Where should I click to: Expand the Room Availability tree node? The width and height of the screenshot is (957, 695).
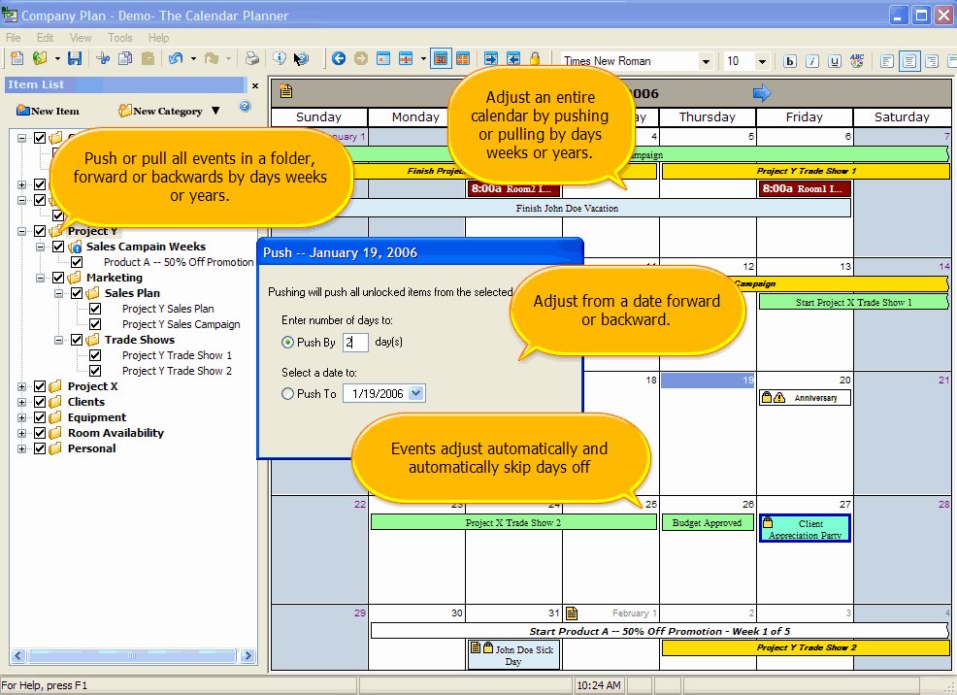(x=21, y=433)
